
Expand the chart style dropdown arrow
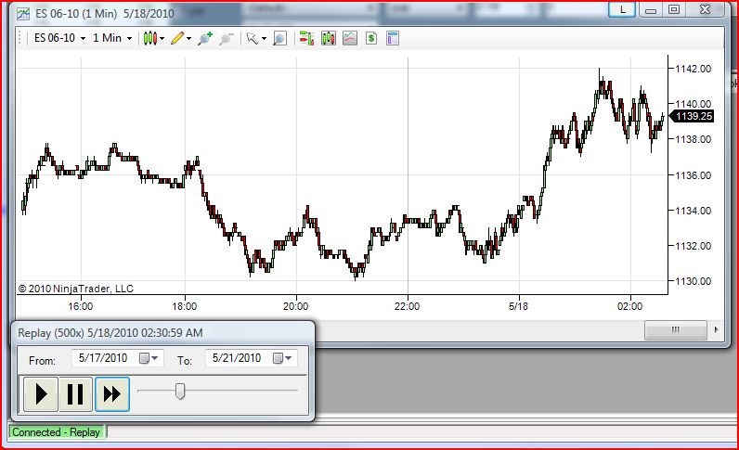tap(162, 39)
